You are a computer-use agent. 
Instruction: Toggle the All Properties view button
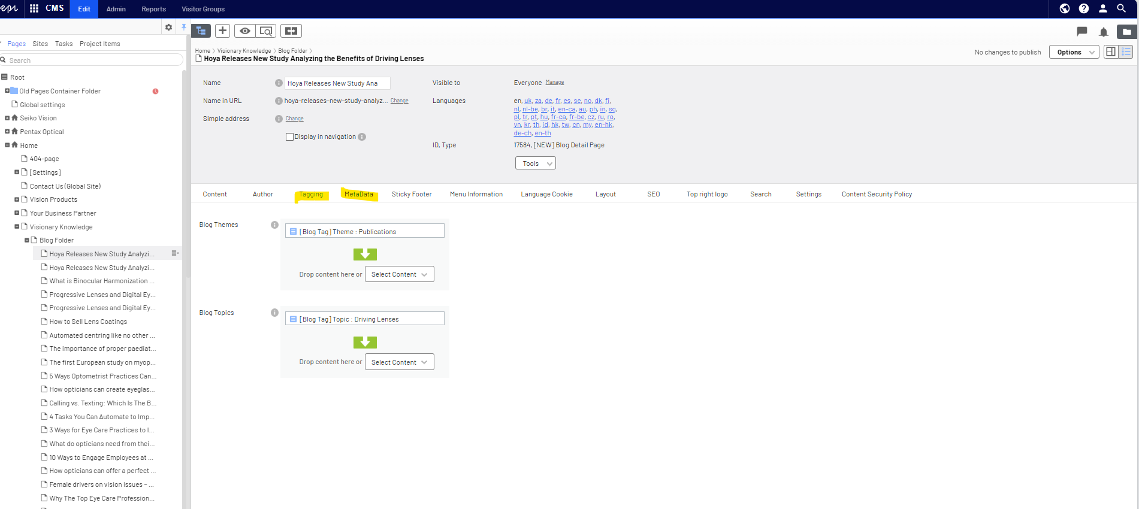(1126, 52)
